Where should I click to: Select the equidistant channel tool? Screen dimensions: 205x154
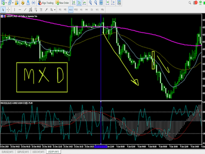tap(30, 10)
